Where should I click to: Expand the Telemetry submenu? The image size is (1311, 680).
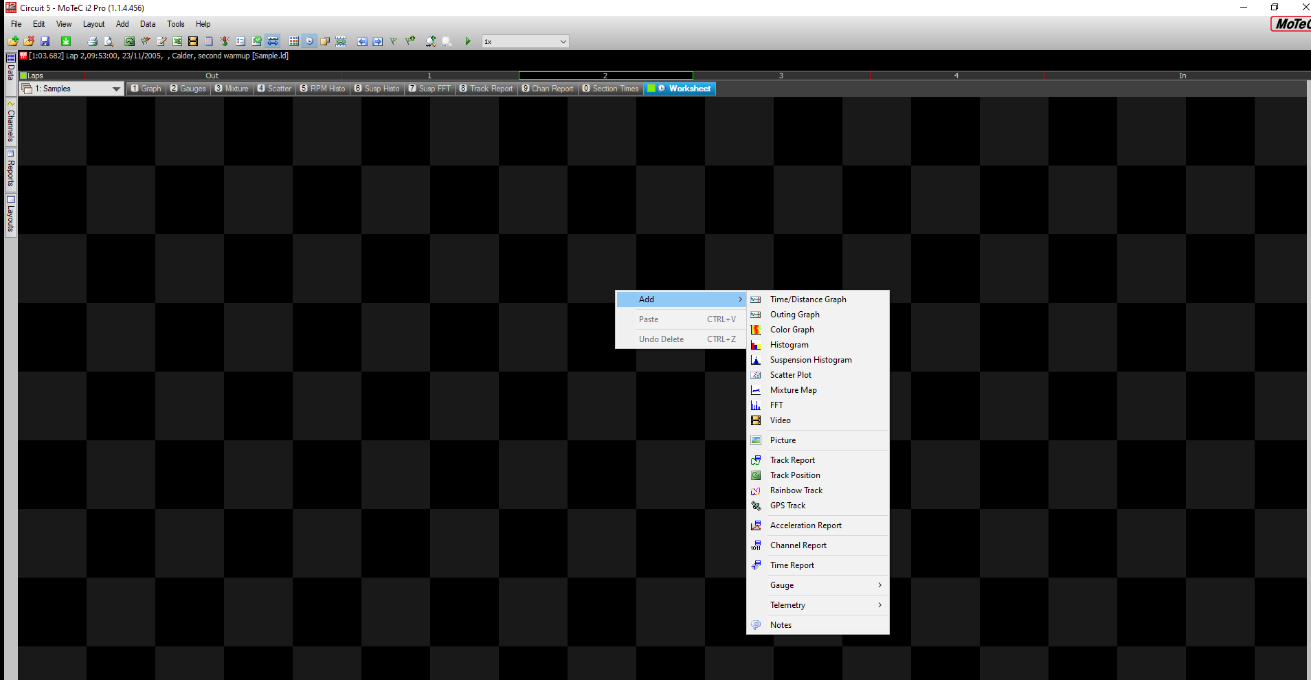[x=818, y=605]
